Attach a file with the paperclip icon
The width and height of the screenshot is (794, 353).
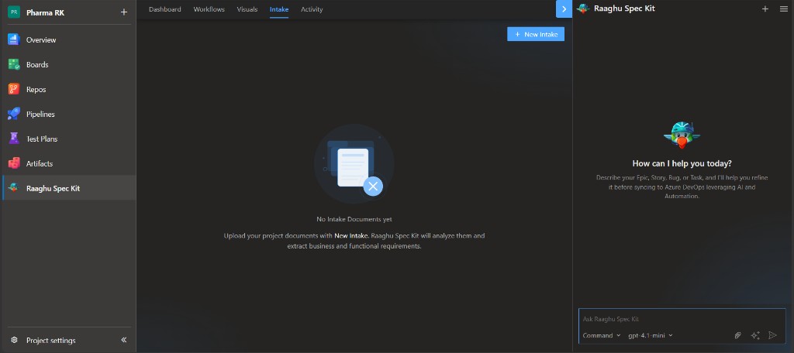click(x=738, y=335)
